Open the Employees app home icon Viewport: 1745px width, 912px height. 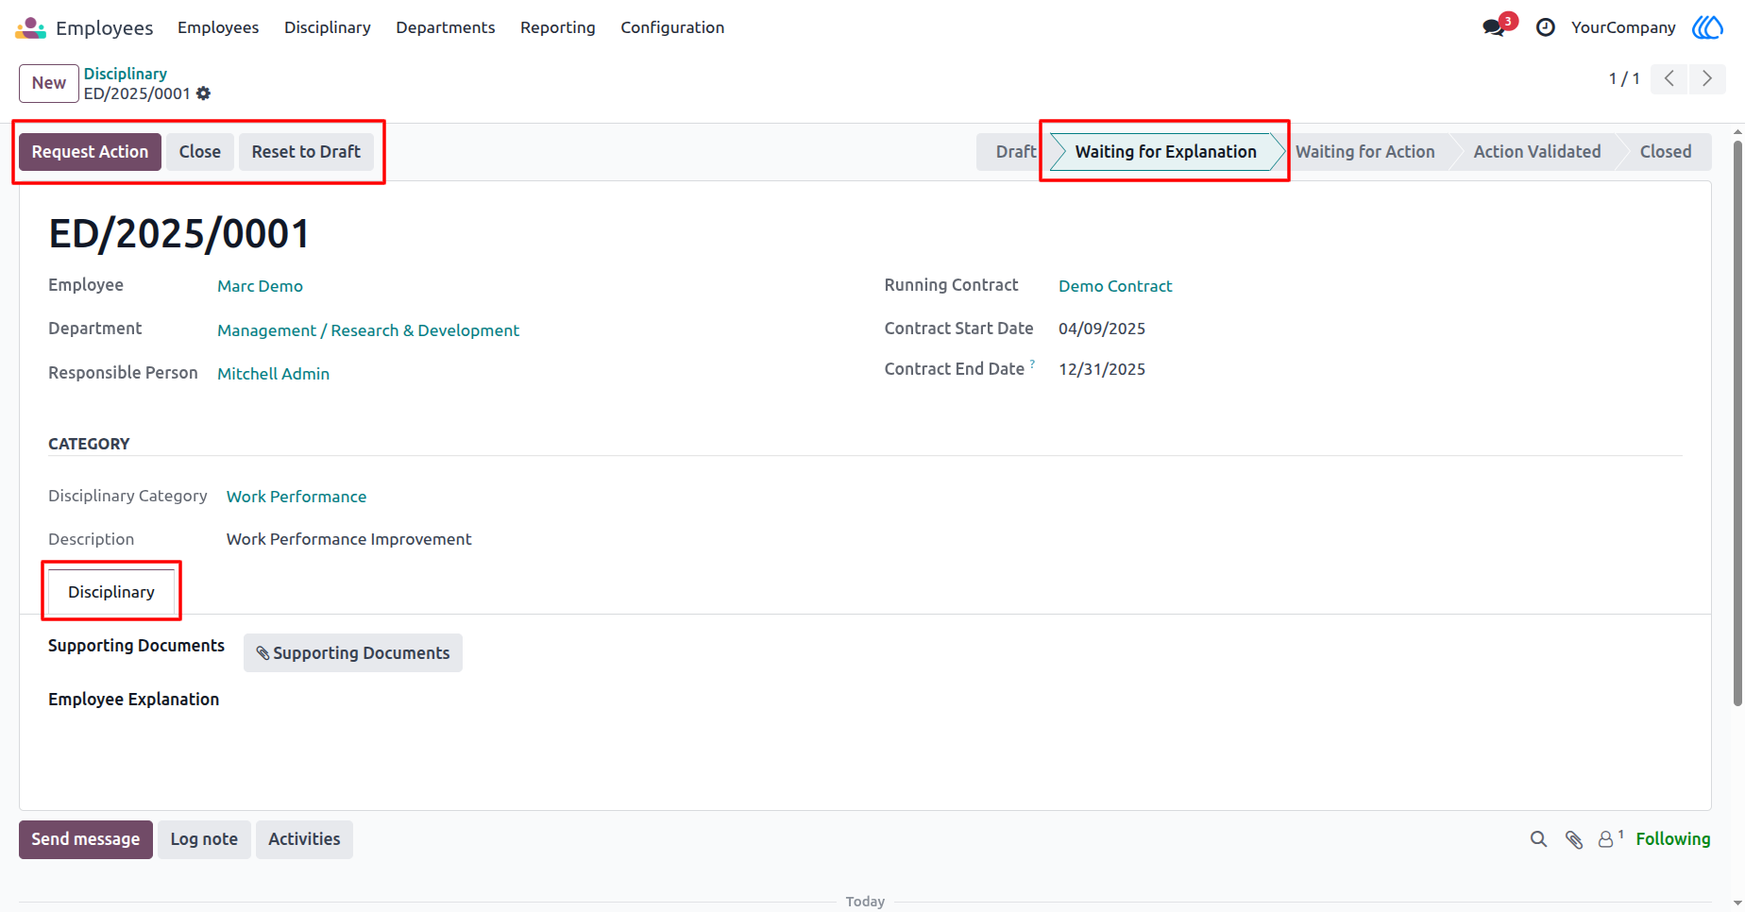[30, 27]
